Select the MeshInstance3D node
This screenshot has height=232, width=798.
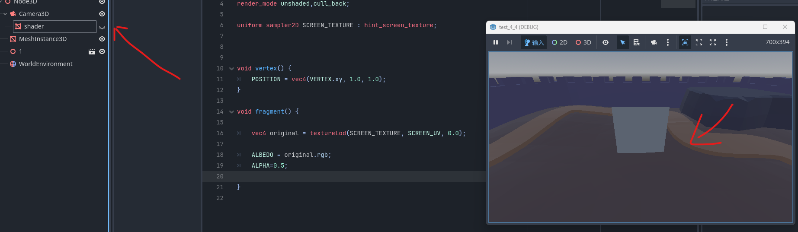pyautogui.click(x=43, y=39)
